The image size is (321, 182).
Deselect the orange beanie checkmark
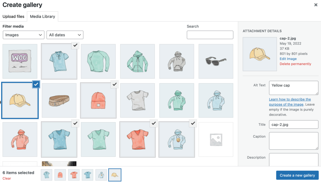tap(114, 84)
